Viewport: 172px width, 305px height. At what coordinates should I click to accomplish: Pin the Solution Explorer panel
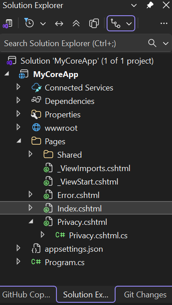point(150,5)
